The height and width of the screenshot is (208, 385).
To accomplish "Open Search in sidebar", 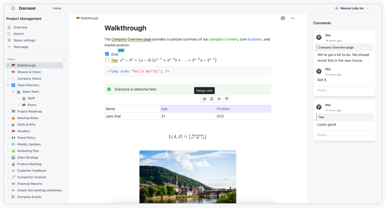I will [19, 34].
